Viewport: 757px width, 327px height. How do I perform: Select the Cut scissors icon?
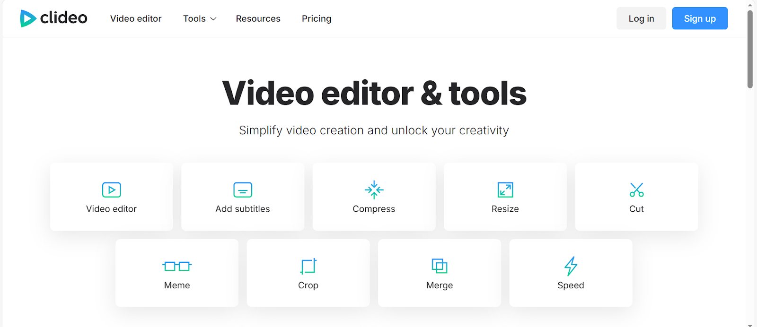[x=636, y=190]
